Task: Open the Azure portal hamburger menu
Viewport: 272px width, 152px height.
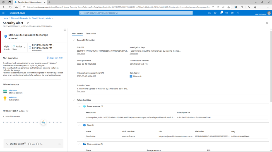Action: coord(3,13)
